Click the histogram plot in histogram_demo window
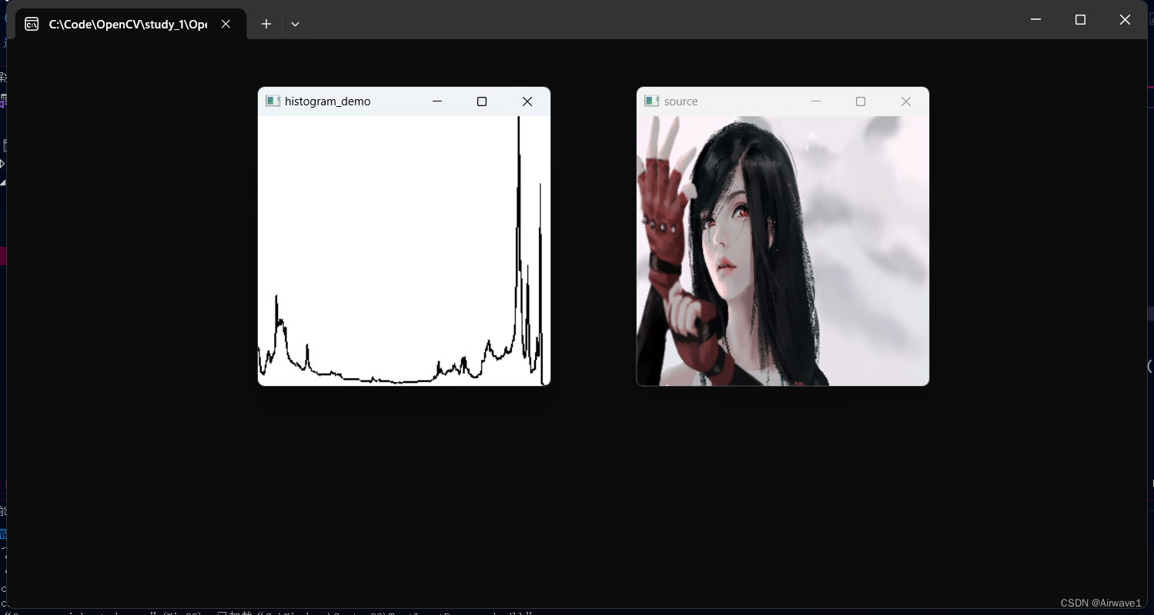The height and width of the screenshot is (615, 1154). 404,251
